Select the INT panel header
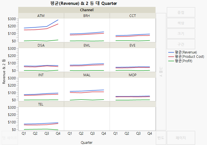This screenshot has width=207, height=145. tap(41, 75)
